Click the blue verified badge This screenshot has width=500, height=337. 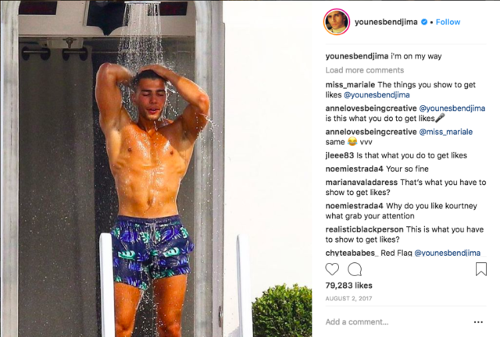(x=424, y=22)
